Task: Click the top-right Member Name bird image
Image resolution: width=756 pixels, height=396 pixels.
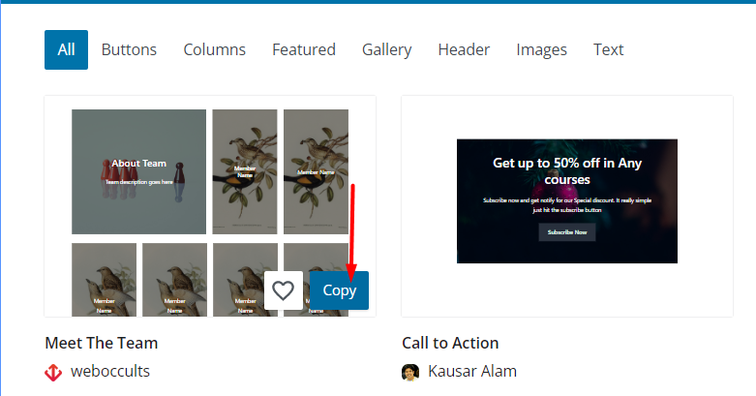Action: 316,171
